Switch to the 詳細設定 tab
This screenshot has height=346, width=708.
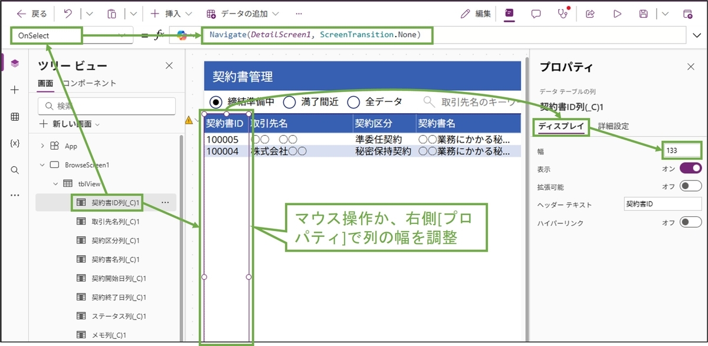613,126
